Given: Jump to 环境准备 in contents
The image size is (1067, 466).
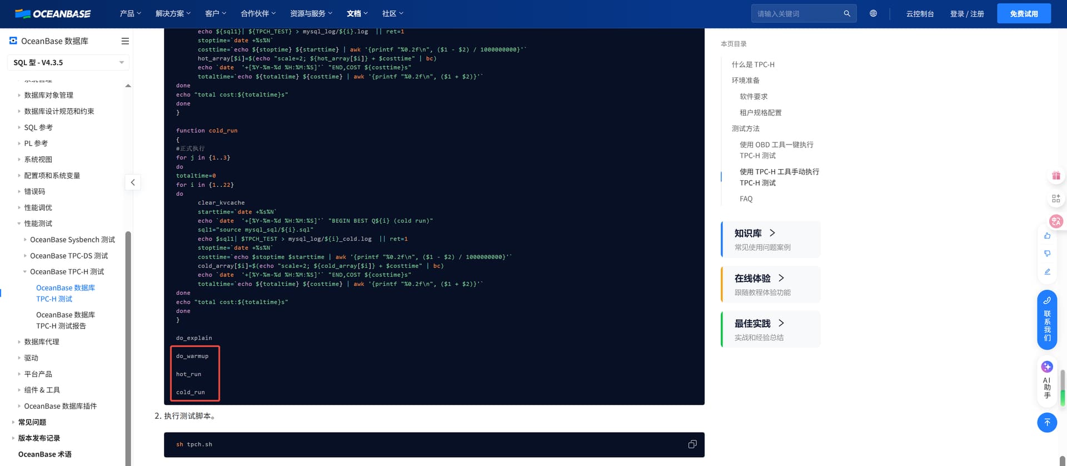Looking at the screenshot, I should tap(745, 81).
